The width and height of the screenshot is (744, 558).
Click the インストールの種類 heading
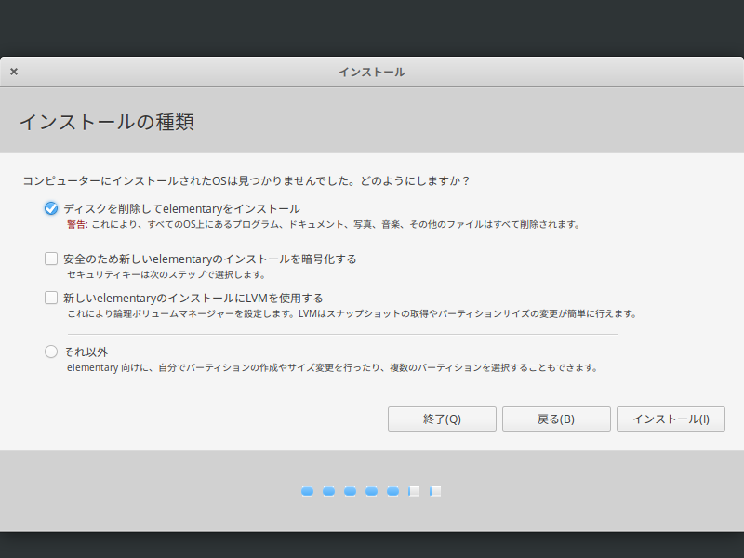(x=107, y=122)
